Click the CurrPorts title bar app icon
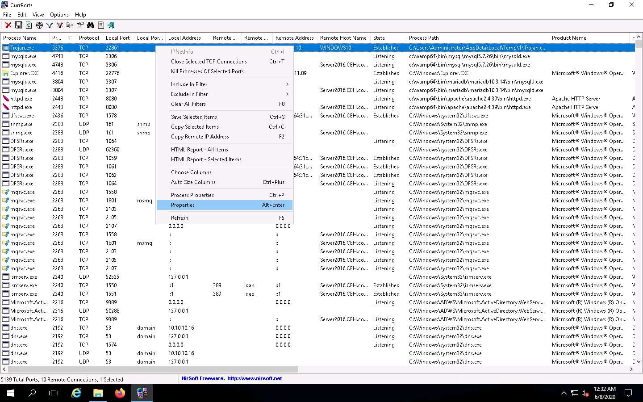This screenshot has width=643, height=402. [5, 5]
